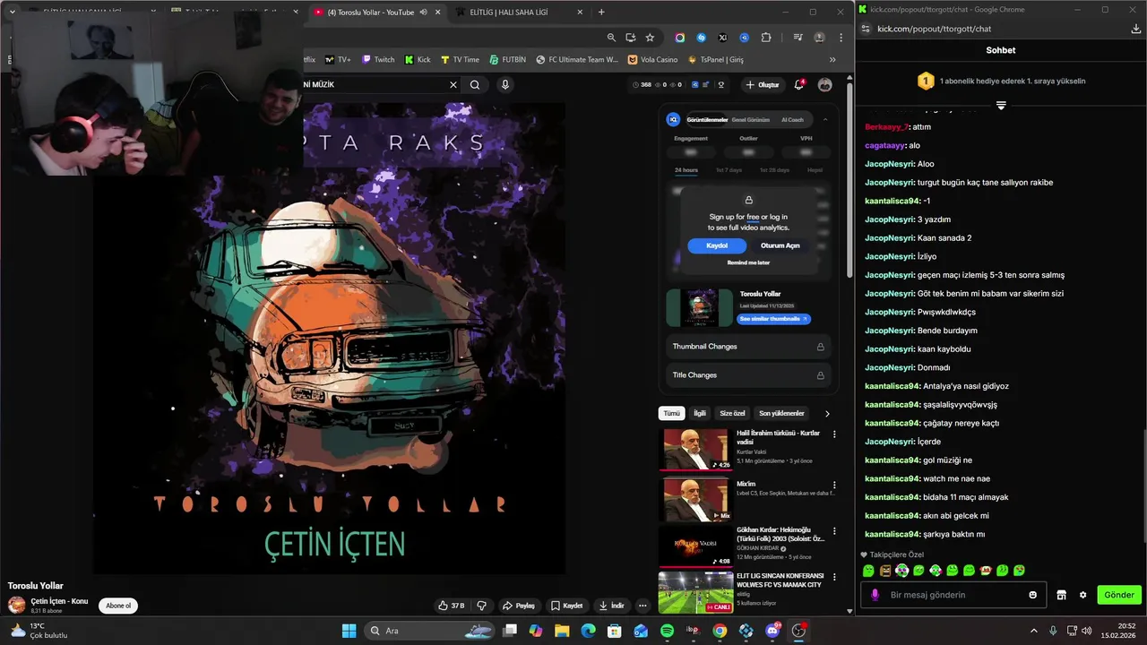Screen dimensions: 1147x645
Task: Send Kick message with Gönder
Action: pyautogui.click(x=1119, y=595)
